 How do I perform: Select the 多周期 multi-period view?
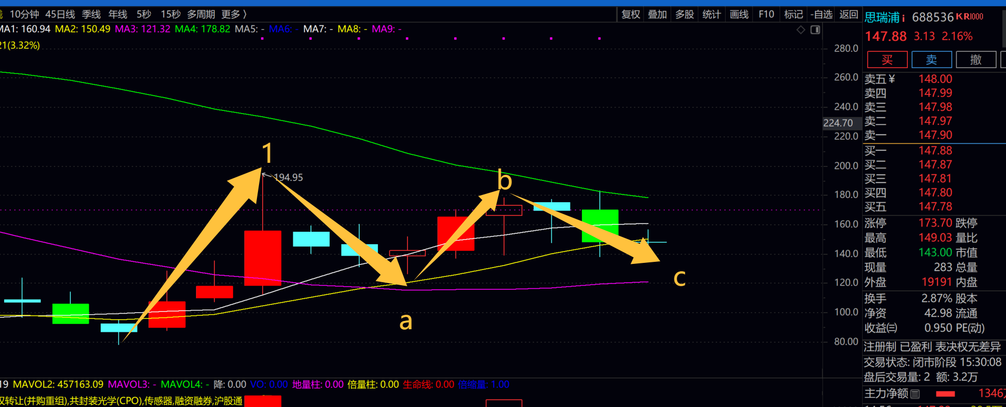pos(201,15)
